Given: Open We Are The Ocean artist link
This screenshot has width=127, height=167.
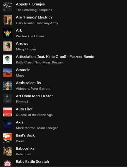Looking at the screenshot, I should pyautogui.click(x=30, y=36).
